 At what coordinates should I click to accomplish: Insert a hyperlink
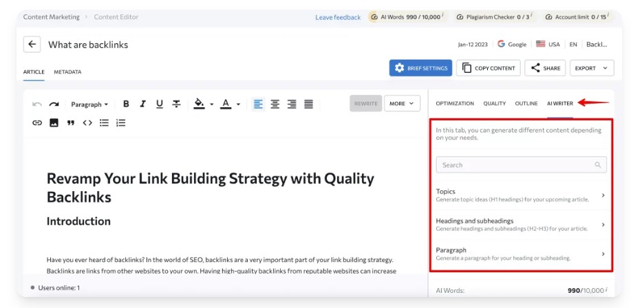tap(37, 122)
